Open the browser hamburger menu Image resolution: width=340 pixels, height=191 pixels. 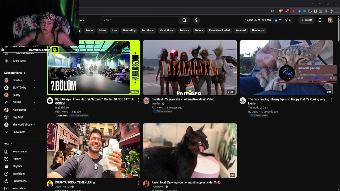337,11
